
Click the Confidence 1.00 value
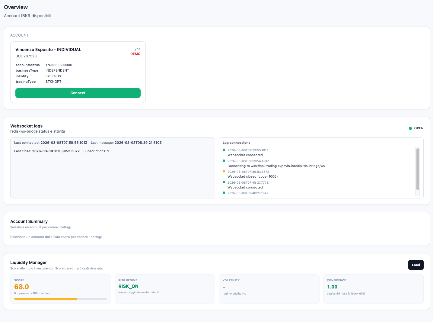coord(332,287)
